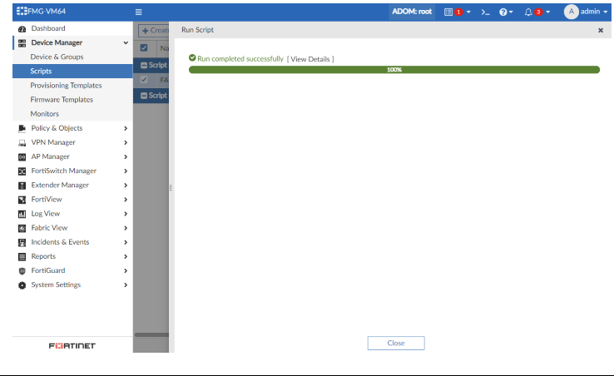Screen dimensions: 614x376
Task: Expand the Fabric View chevron
Action: (126, 228)
